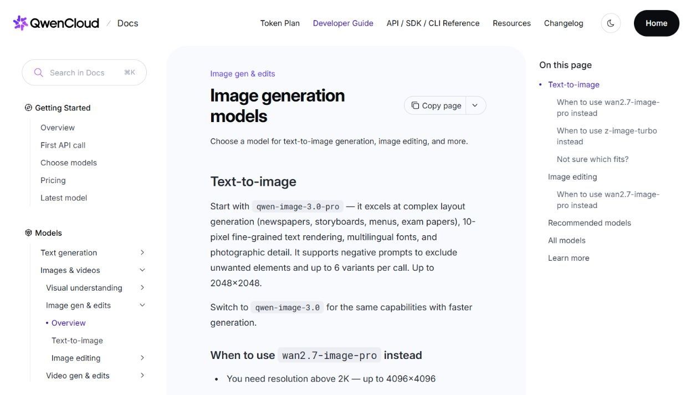
Task: Click the qwen-image-3.0-pro code label
Action: [x=298, y=206]
